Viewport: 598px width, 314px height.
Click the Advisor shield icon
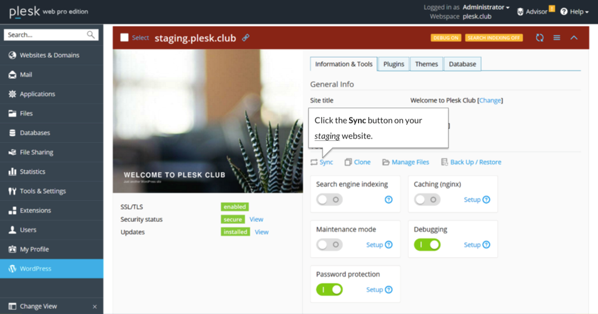pos(520,12)
